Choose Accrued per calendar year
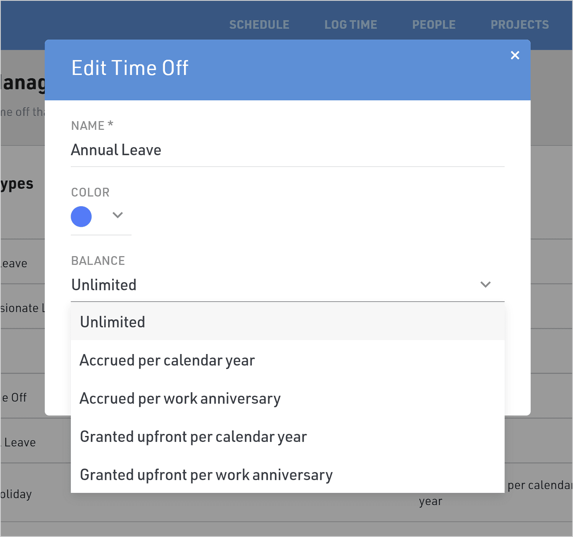Screen dimensions: 573x537 (x=167, y=360)
